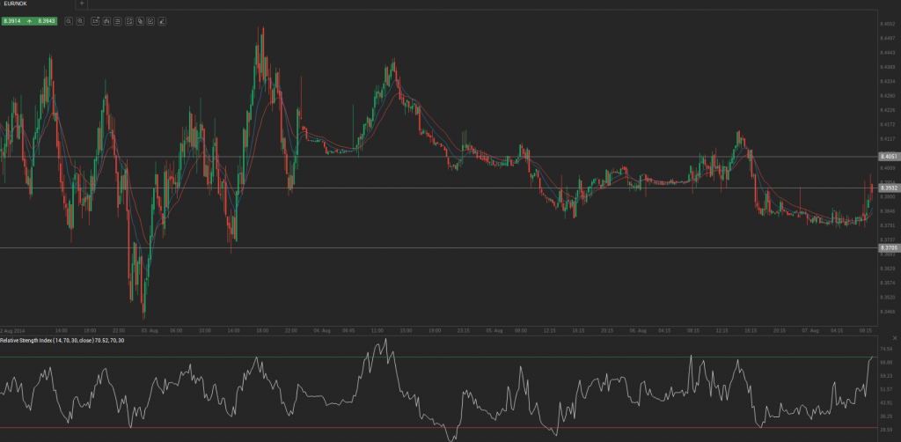Add a new chart tab with plus button

coord(82,4)
